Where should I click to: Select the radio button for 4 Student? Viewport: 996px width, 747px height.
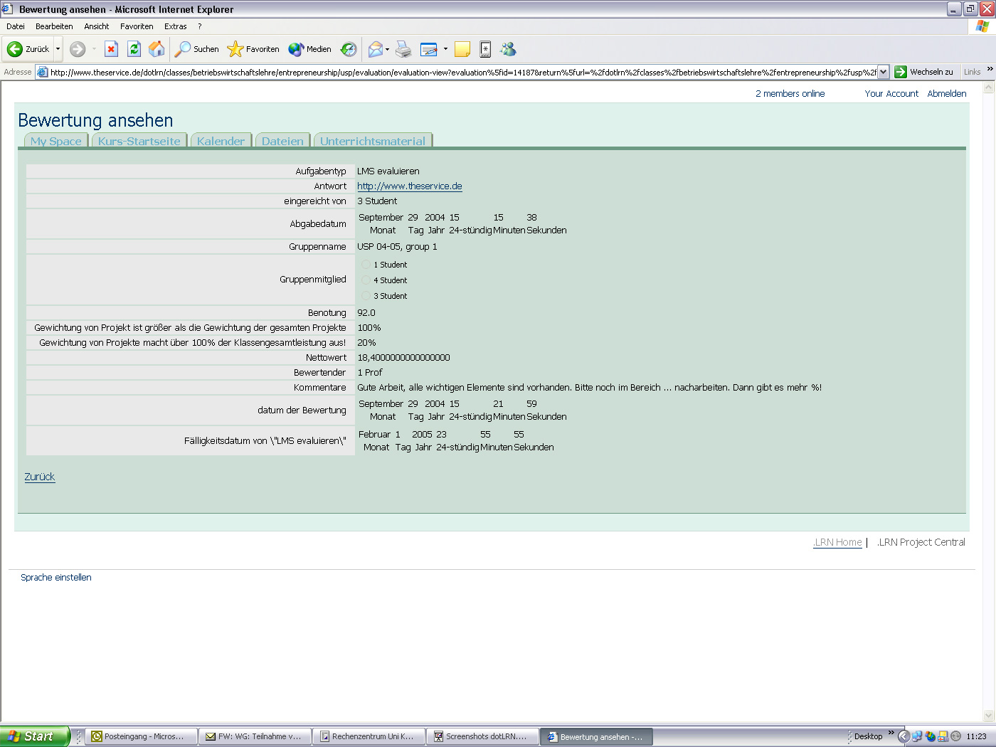pyautogui.click(x=365, y=280)
